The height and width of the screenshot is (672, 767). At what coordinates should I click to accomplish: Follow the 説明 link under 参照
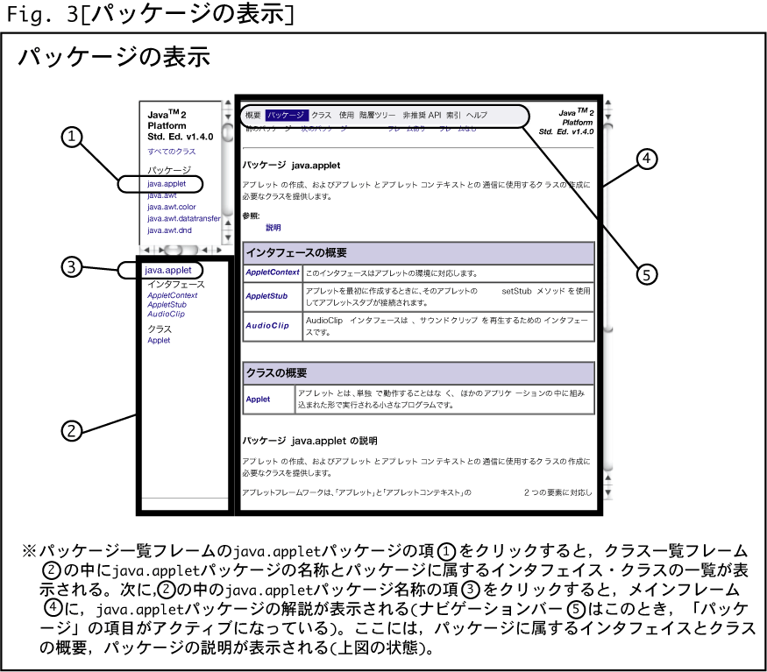(x=273, y=228)
